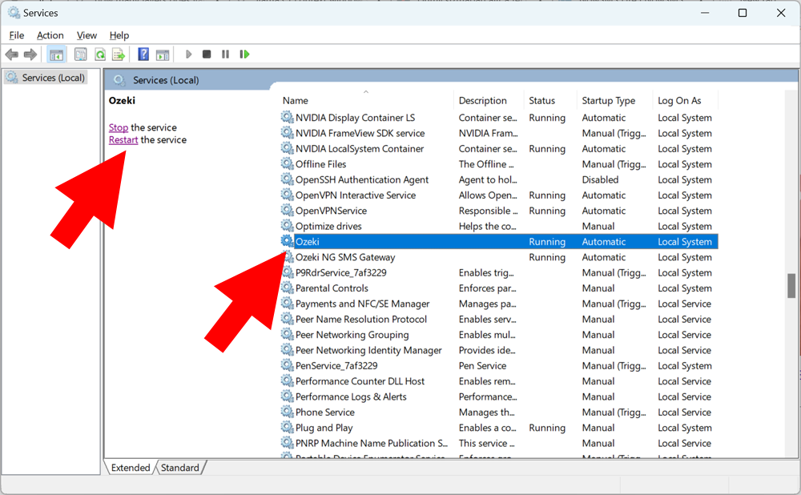Click gear icon of Parental Controls
The height and width of the screenshot is (495, 801).
(288, 288)
